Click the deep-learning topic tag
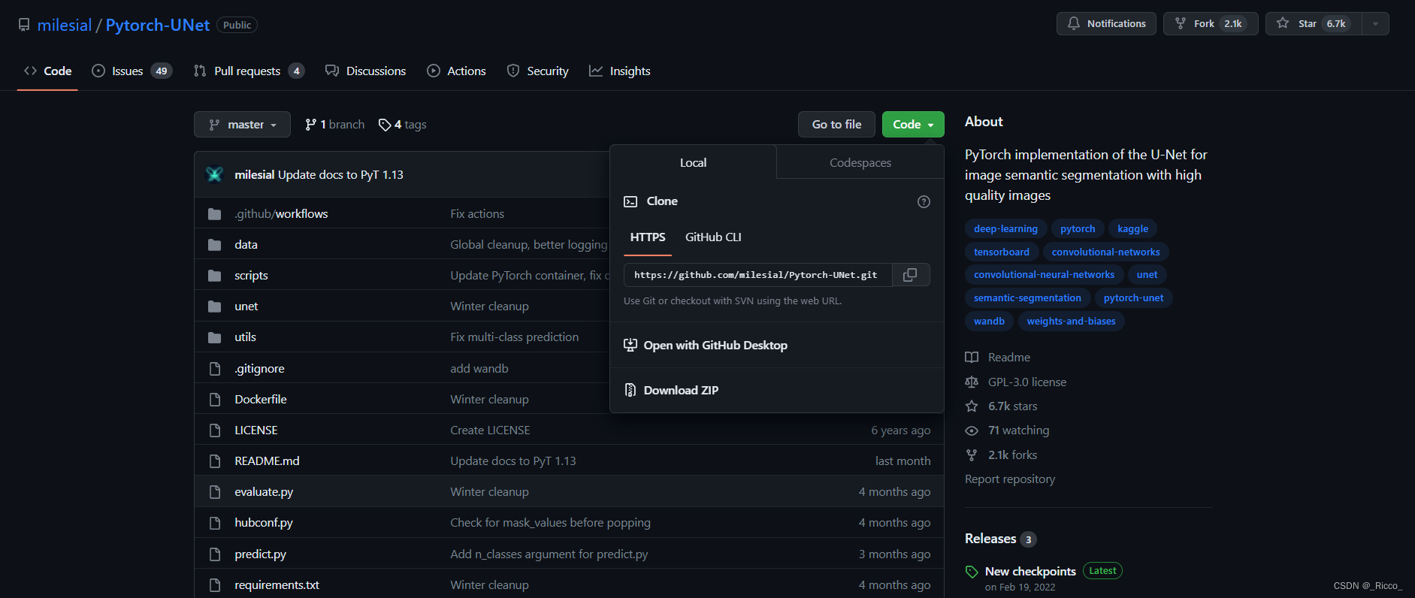This screenshot has height=598, width=1415. click(1005, 229)
